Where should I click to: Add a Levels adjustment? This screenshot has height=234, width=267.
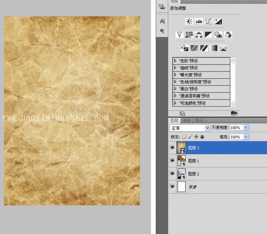click(x=199, y=22)
